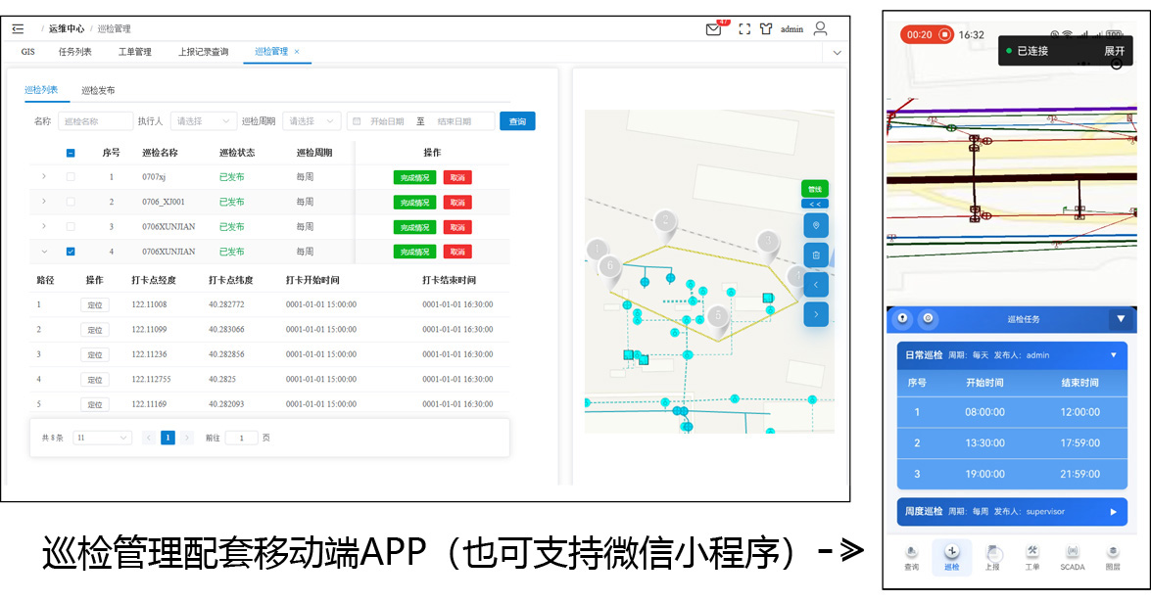The width and height of the screenshot is (1151, 602).
Task: Click red 取消 for row 0706_XJ001
Action: coord(457,203)
